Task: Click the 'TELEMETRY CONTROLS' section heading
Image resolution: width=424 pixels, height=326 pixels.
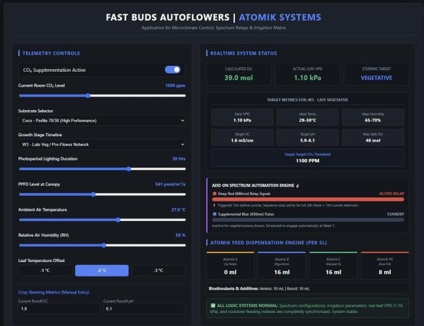Action: 51,53
